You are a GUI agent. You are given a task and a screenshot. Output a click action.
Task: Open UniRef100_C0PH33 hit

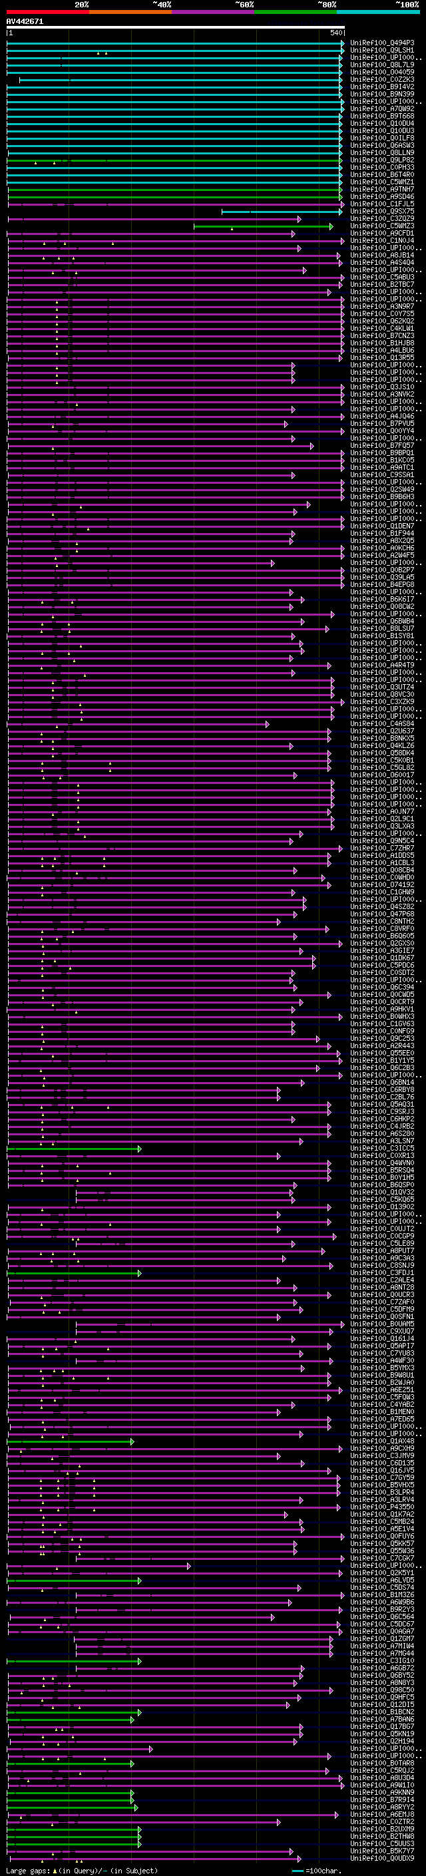click(382, 167)
